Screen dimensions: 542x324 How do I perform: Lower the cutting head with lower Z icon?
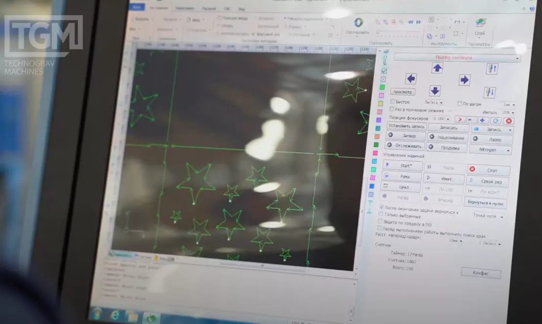(490, 92)
